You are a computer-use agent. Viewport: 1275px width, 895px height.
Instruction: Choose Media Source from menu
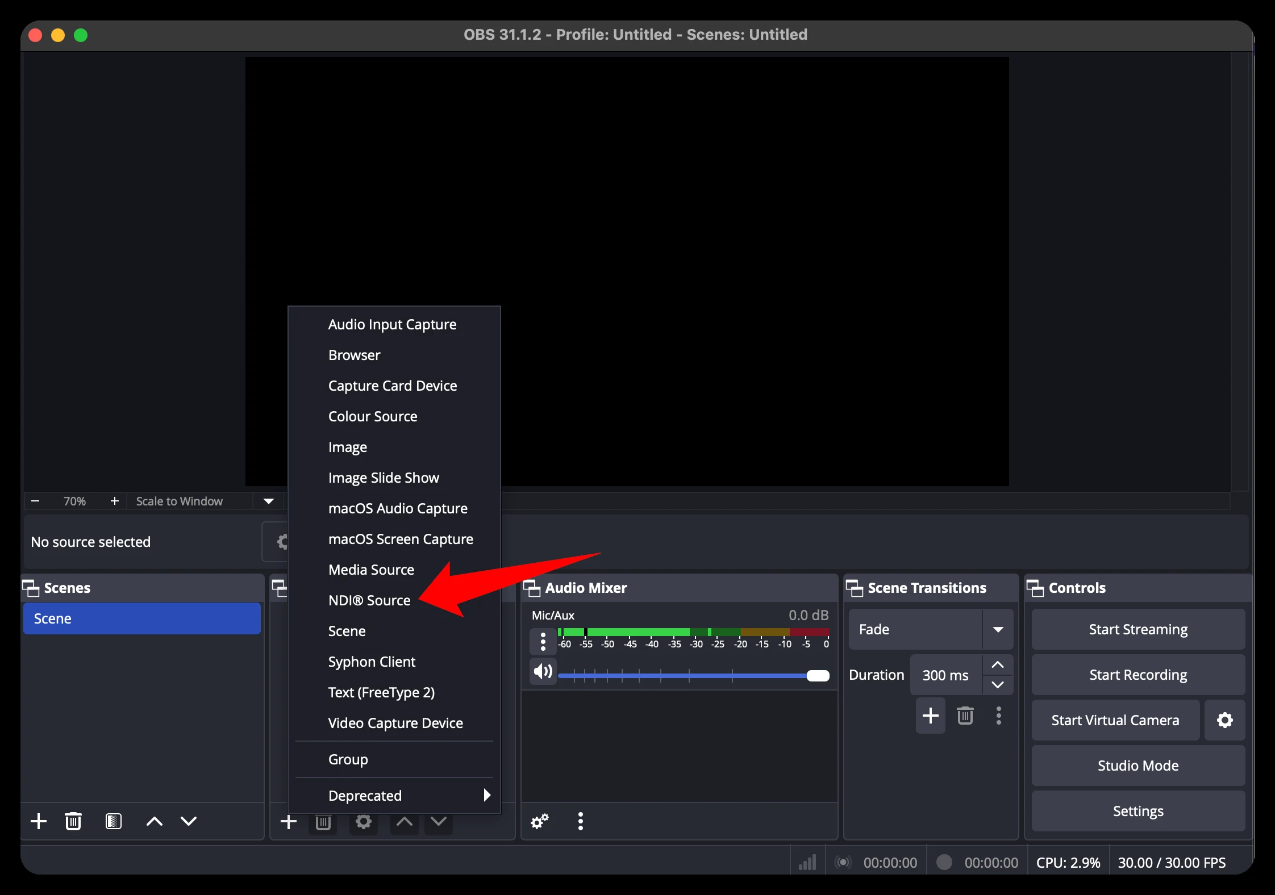[x=394, y=570]
